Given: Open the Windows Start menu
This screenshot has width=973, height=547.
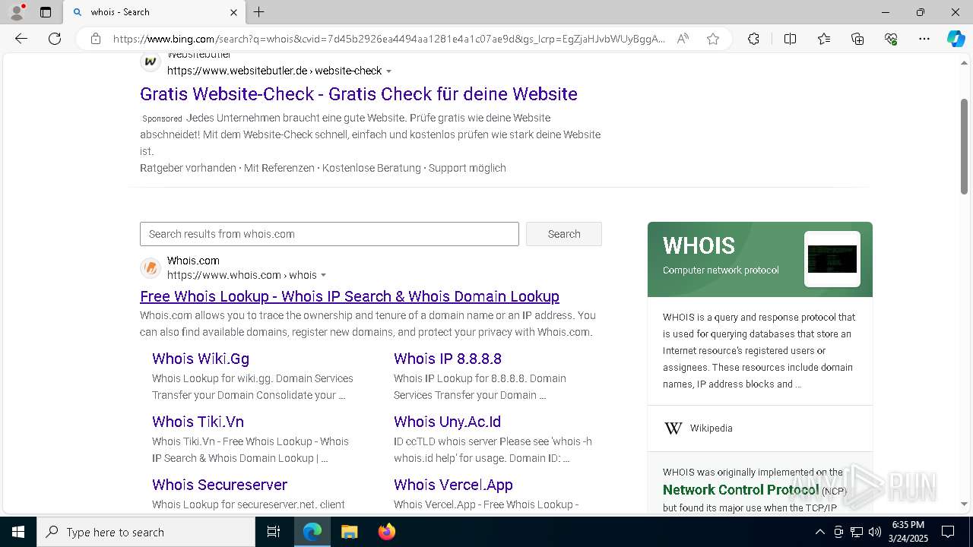Looking at the screenshot, I should point(18,532).
